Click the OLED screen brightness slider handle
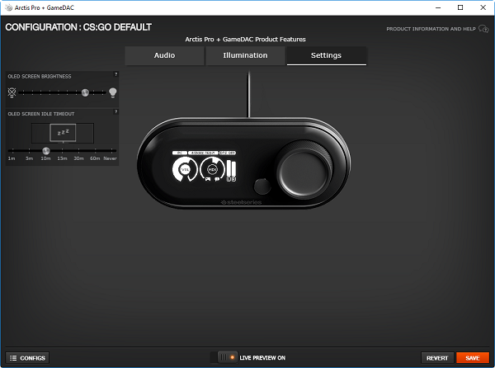The width and height of the screenshot is (495, 368). 85,92
